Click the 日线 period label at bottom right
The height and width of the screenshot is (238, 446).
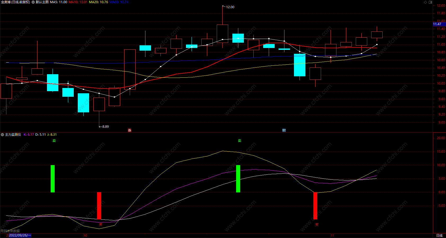[440, 235]
